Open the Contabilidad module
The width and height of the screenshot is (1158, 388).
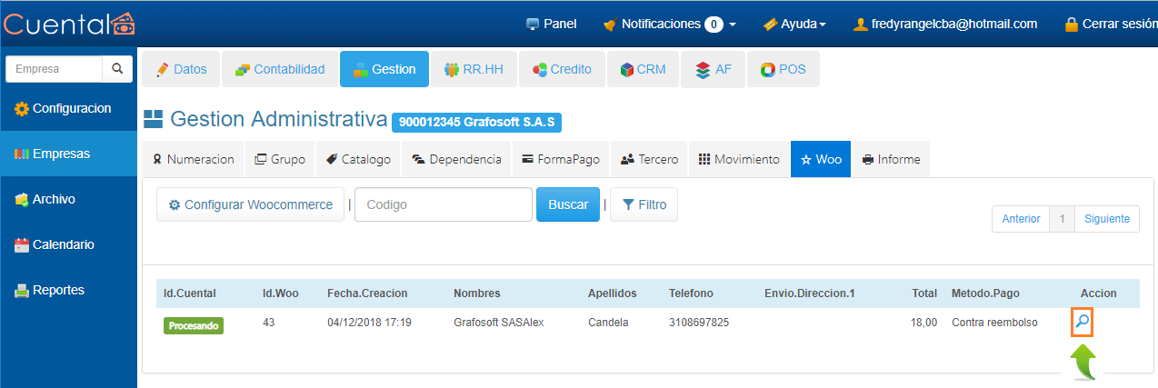[x=279, y=69]
